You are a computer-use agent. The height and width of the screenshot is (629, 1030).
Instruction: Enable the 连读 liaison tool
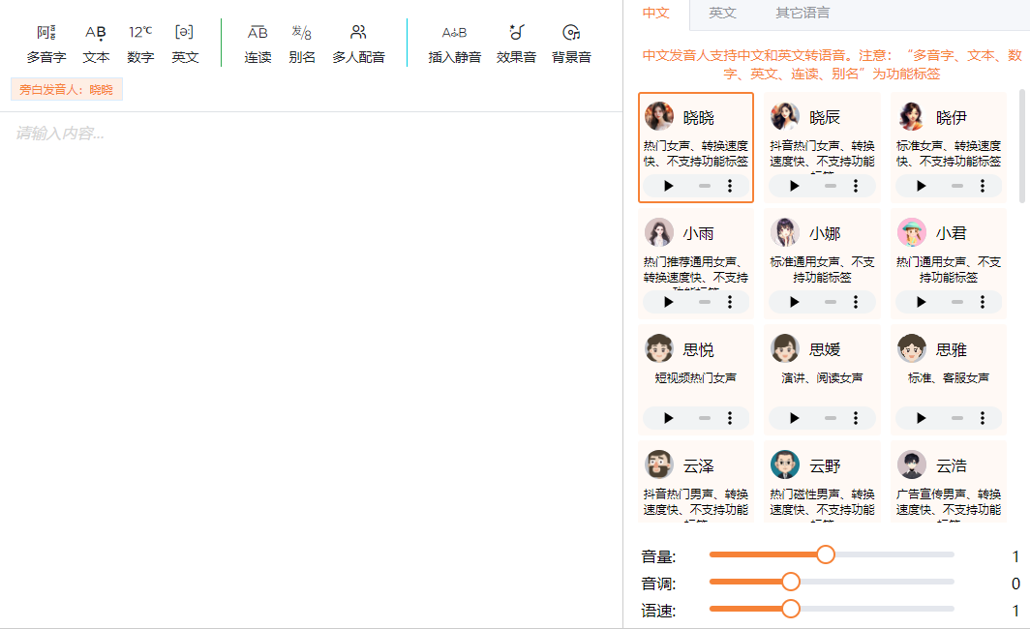pyautogui.click(x=257, y=33)
